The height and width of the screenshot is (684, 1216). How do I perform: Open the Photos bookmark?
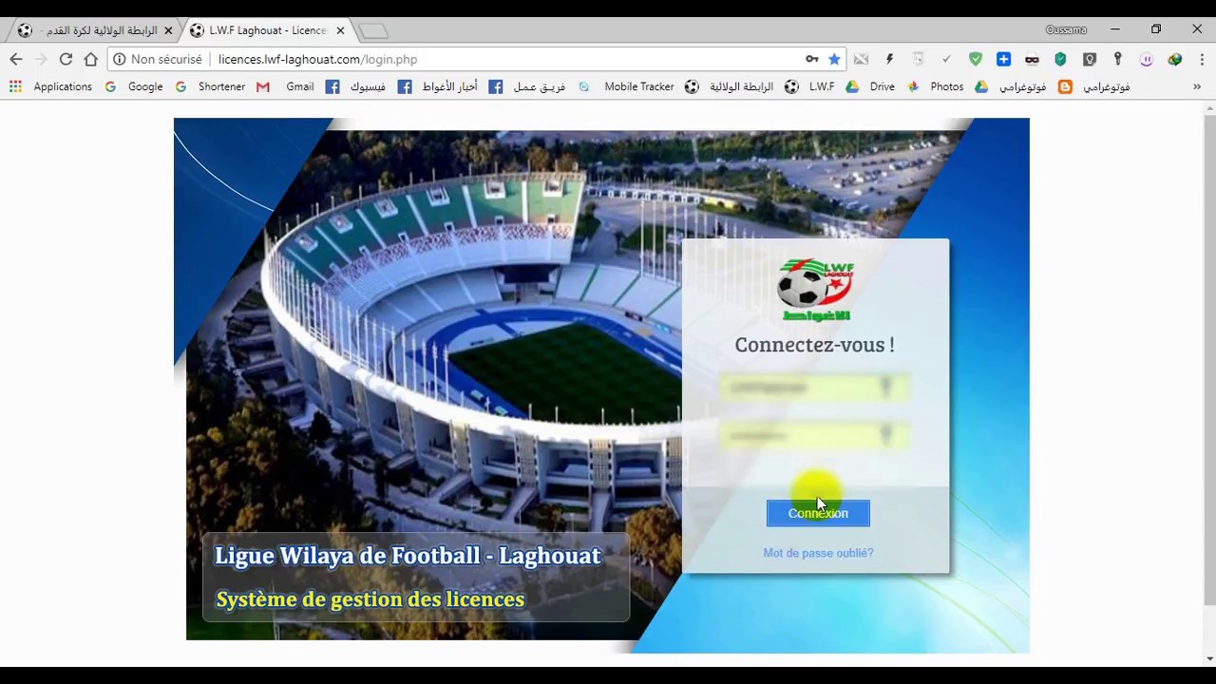click(935, 86)
